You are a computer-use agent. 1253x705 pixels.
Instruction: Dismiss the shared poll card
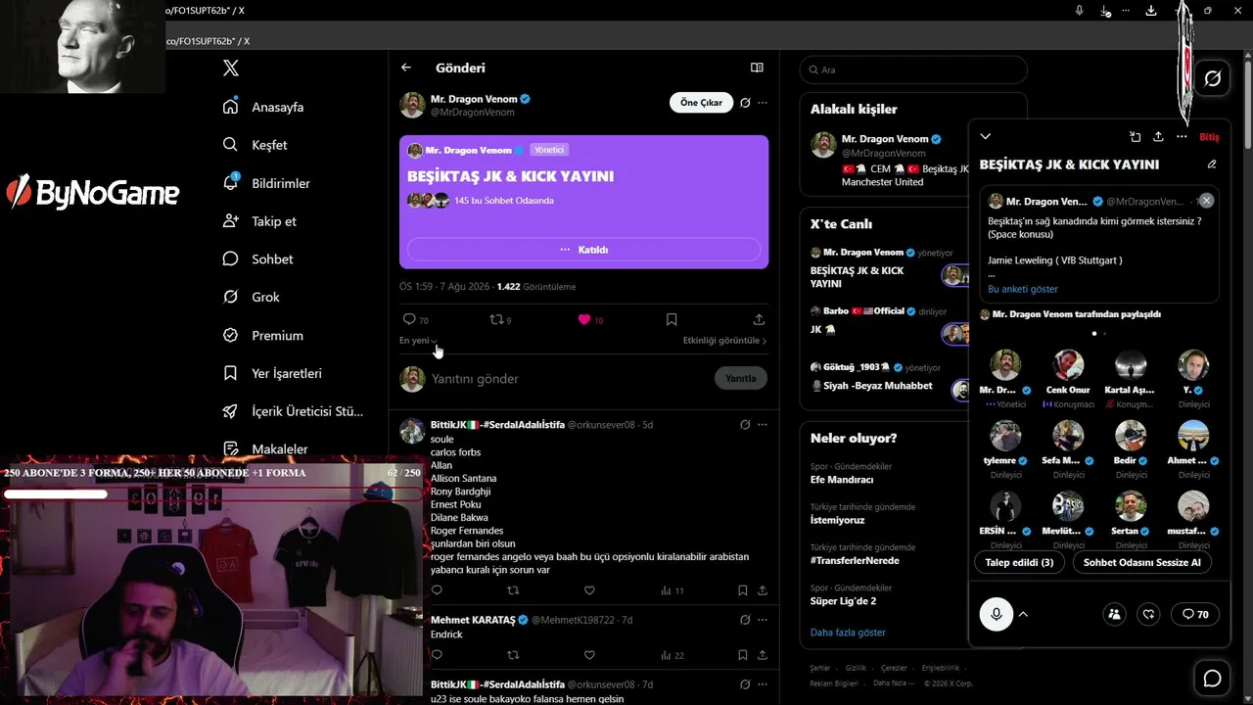pos(1206,200)
